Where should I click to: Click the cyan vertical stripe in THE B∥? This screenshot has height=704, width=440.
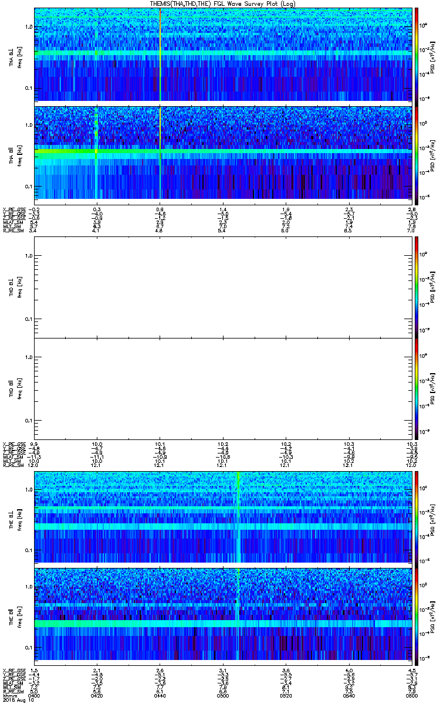[238, 614]
